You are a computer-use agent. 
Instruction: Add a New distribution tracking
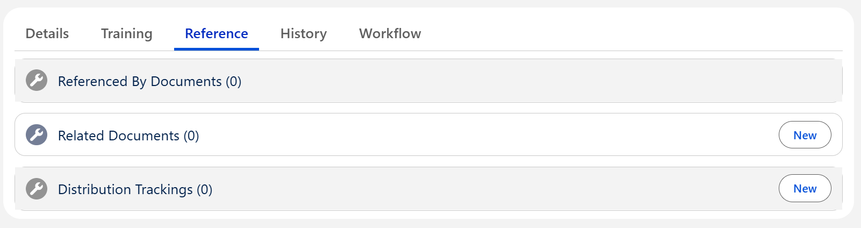click(805, 188)
